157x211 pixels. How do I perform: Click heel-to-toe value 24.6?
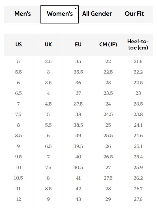point(138,135)
